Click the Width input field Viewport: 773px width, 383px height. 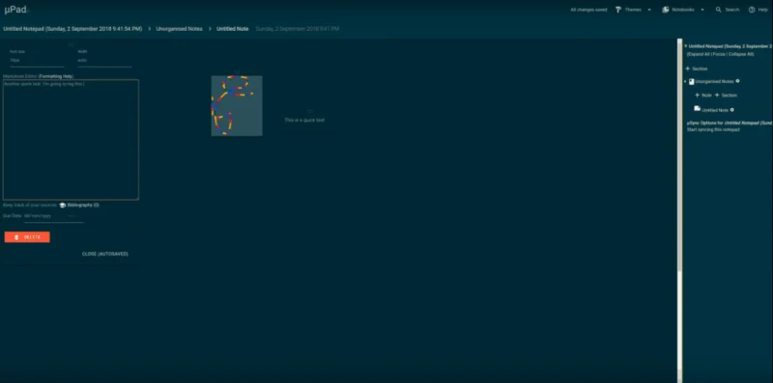click(x=104, y=61)
